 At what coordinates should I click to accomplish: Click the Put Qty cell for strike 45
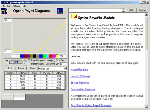point(47,79)
